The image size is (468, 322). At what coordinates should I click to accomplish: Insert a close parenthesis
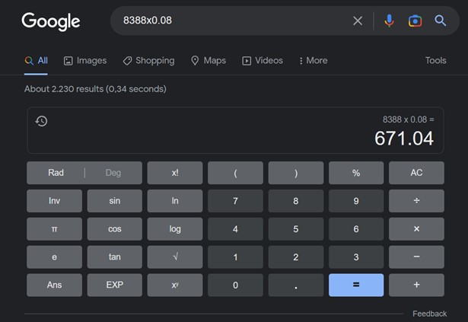point(296,173)
